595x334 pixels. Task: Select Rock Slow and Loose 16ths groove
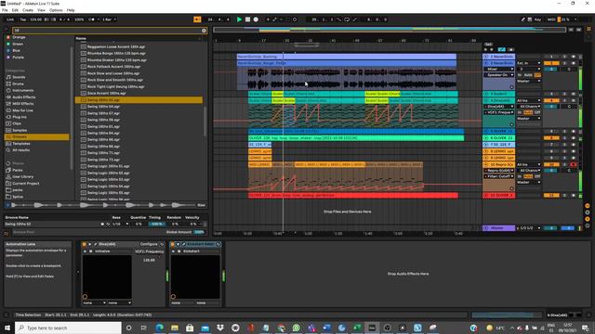click(113, 73)
